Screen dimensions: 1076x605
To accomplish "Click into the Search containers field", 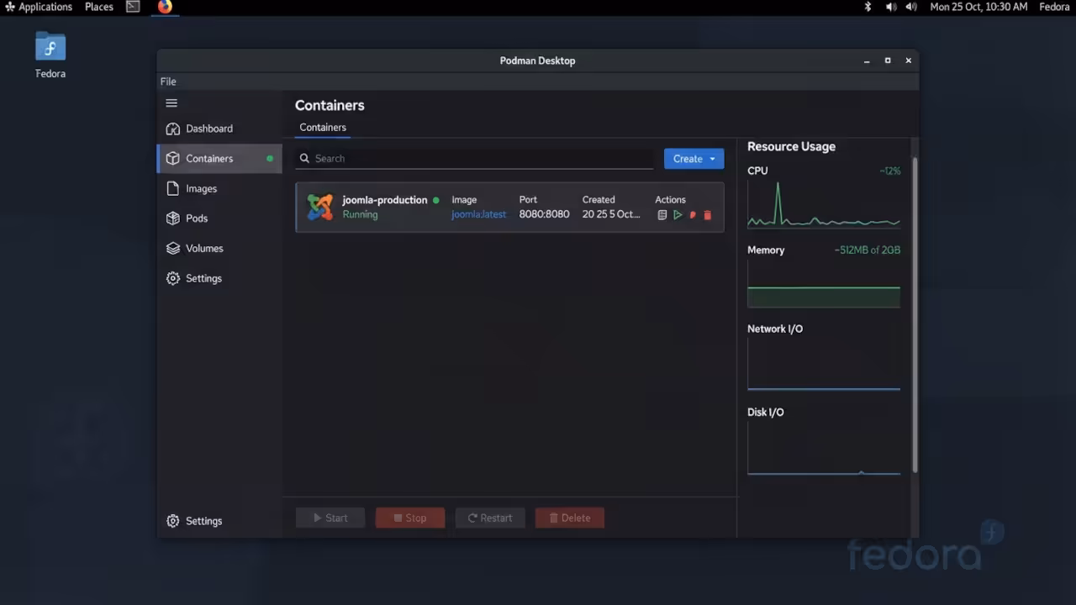I will pos(474,158).
